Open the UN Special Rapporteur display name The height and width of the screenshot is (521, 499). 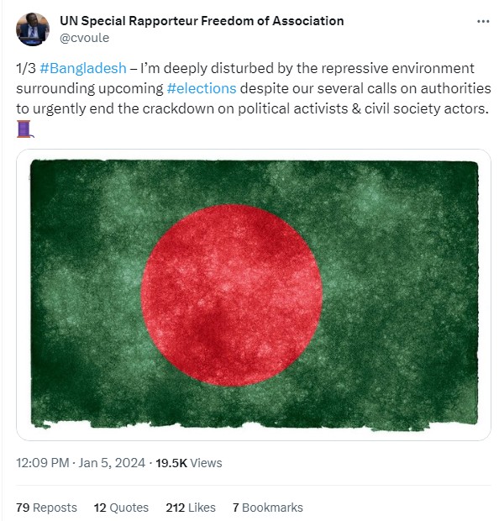202,21
